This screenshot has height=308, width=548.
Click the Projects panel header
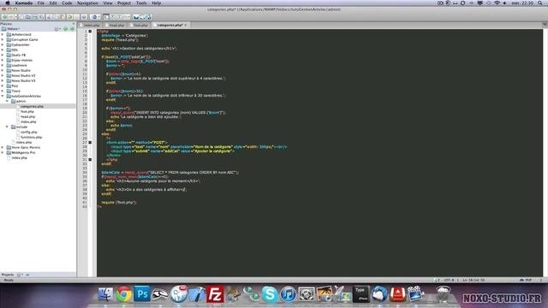(8, 275)
